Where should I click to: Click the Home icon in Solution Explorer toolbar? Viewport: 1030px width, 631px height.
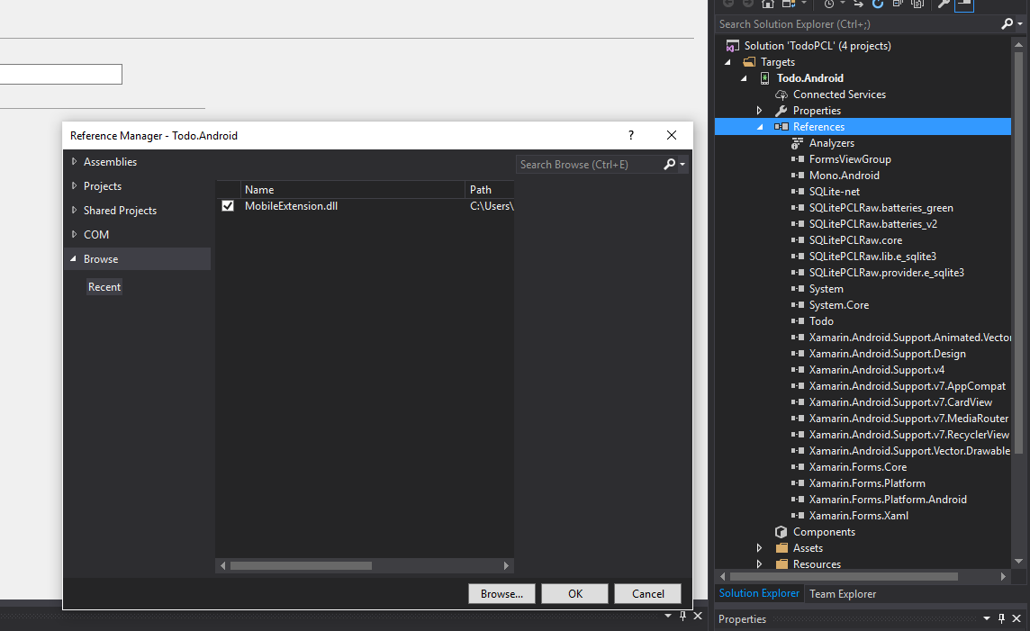click(767, 4)
